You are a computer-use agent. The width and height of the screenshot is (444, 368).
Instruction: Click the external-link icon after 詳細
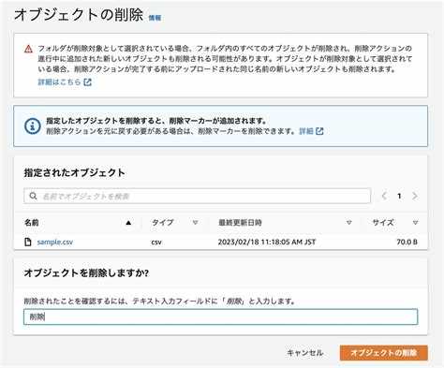pyautogui.click(x=319, y=131)
